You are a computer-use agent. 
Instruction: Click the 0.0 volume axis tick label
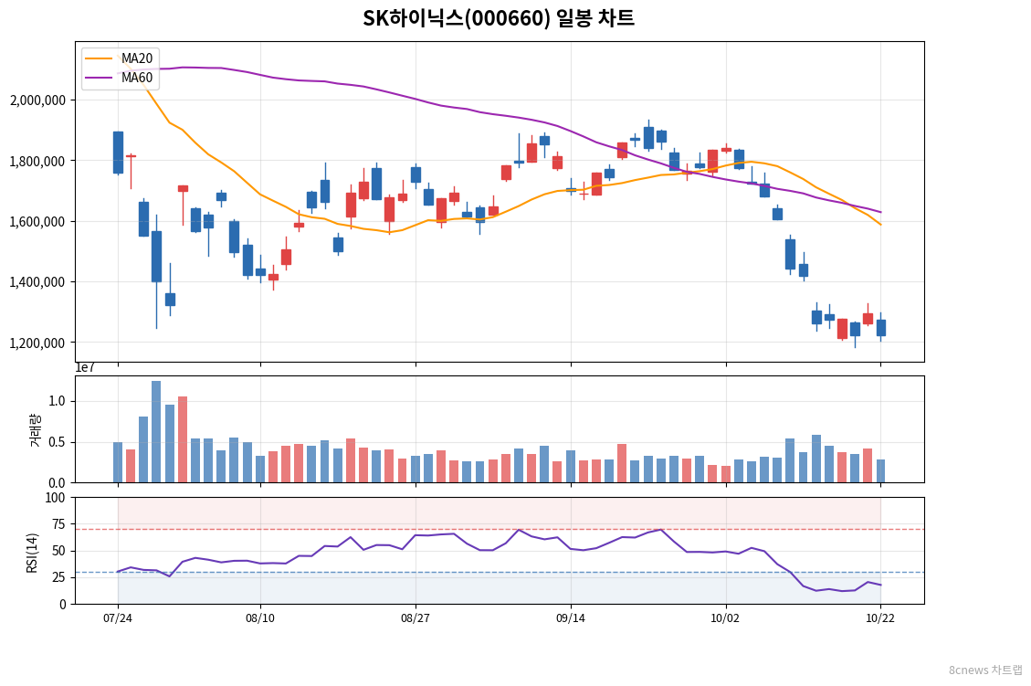[58, 483]
